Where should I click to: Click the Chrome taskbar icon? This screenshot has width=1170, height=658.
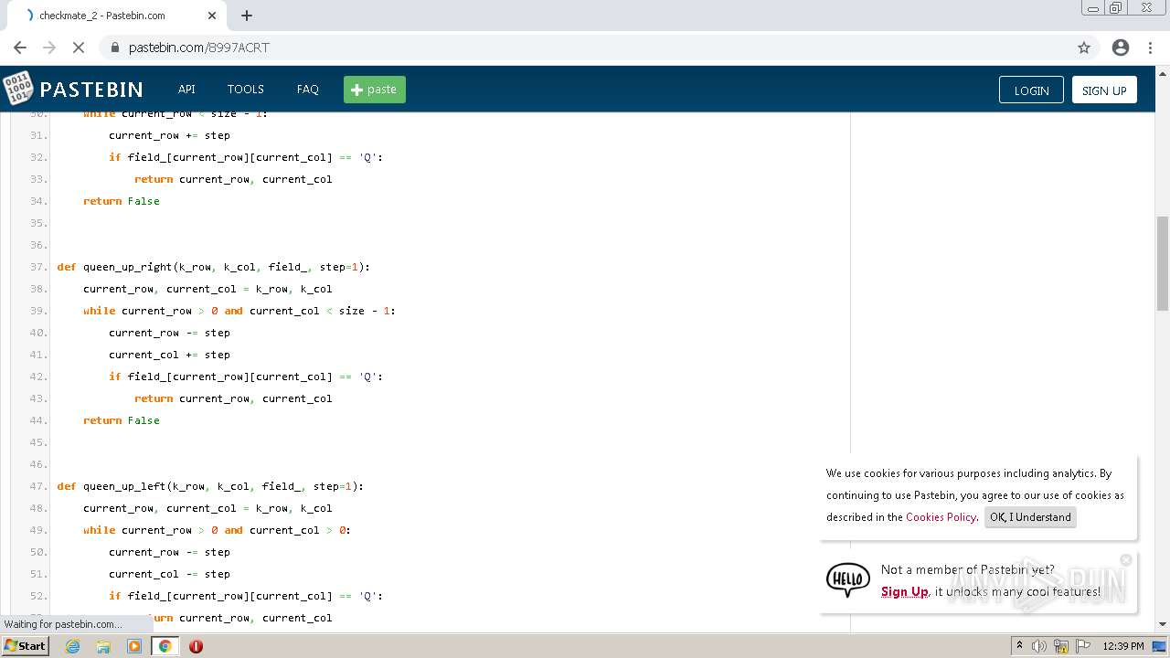click(165, 646)
